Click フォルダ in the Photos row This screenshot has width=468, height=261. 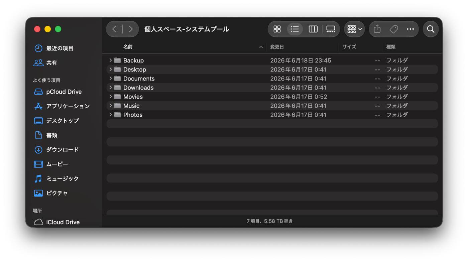point(397,115)
